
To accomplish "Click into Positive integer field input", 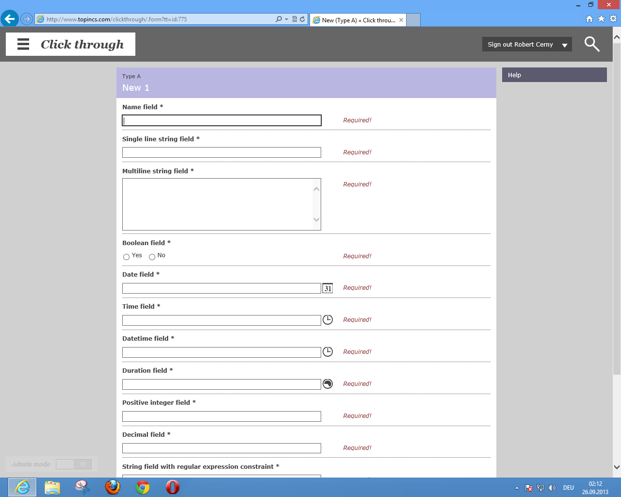I will pos(222,416).
